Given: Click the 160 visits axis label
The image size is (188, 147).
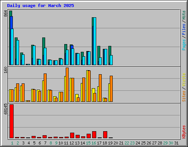Looking at the screenshot, I should pos(6,70).
